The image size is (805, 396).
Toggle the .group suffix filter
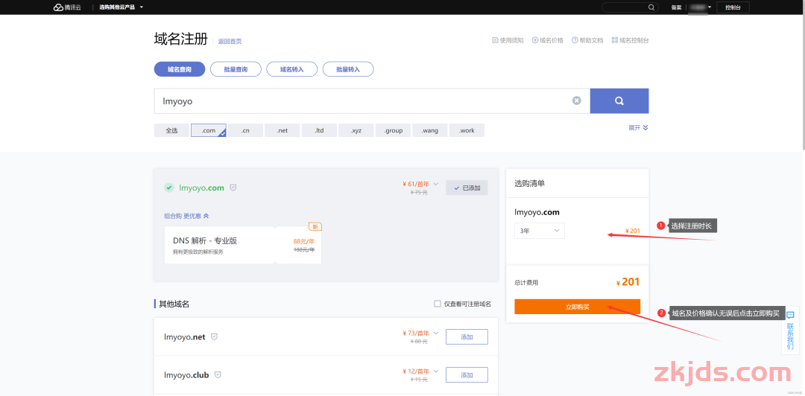point(394,130)
